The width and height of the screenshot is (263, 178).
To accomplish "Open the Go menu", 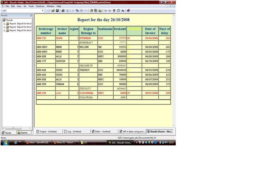I will [x=25, y=6].
